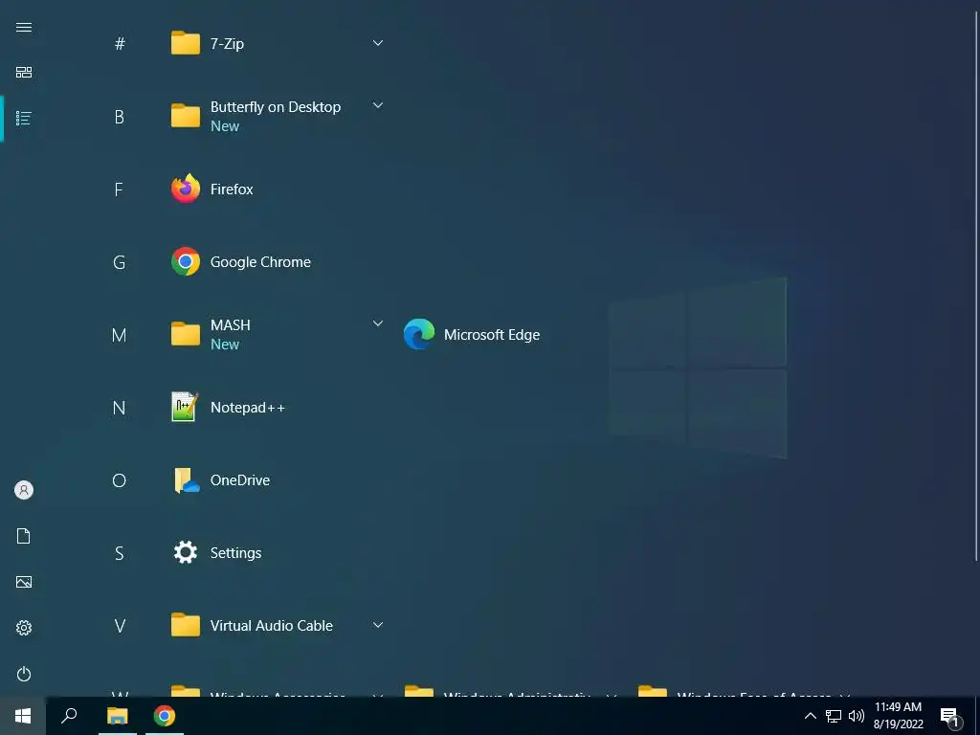Switch to Chrome on taskbar
Viewport: 980px width, 735px height.
(x=165, y=716)
